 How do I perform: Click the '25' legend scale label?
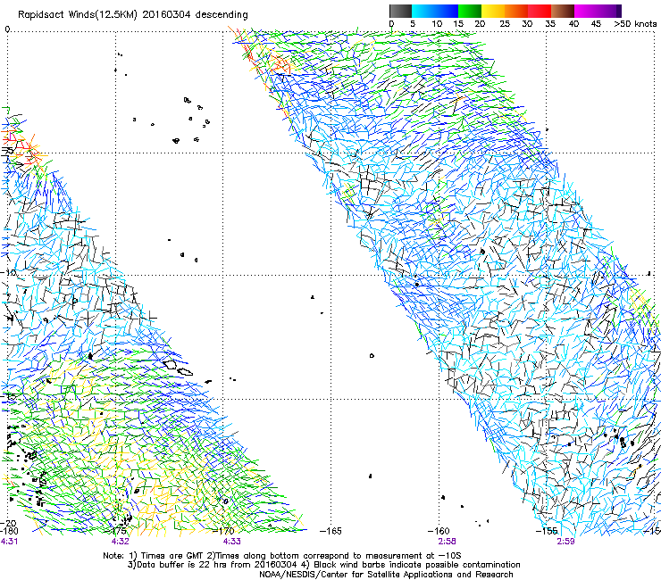(x=505, y=24)
